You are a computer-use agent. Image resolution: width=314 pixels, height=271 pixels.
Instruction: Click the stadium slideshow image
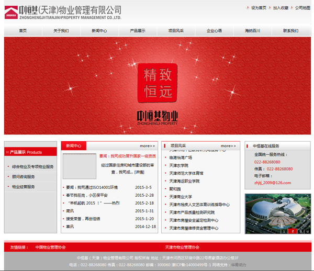coord(277,213)
